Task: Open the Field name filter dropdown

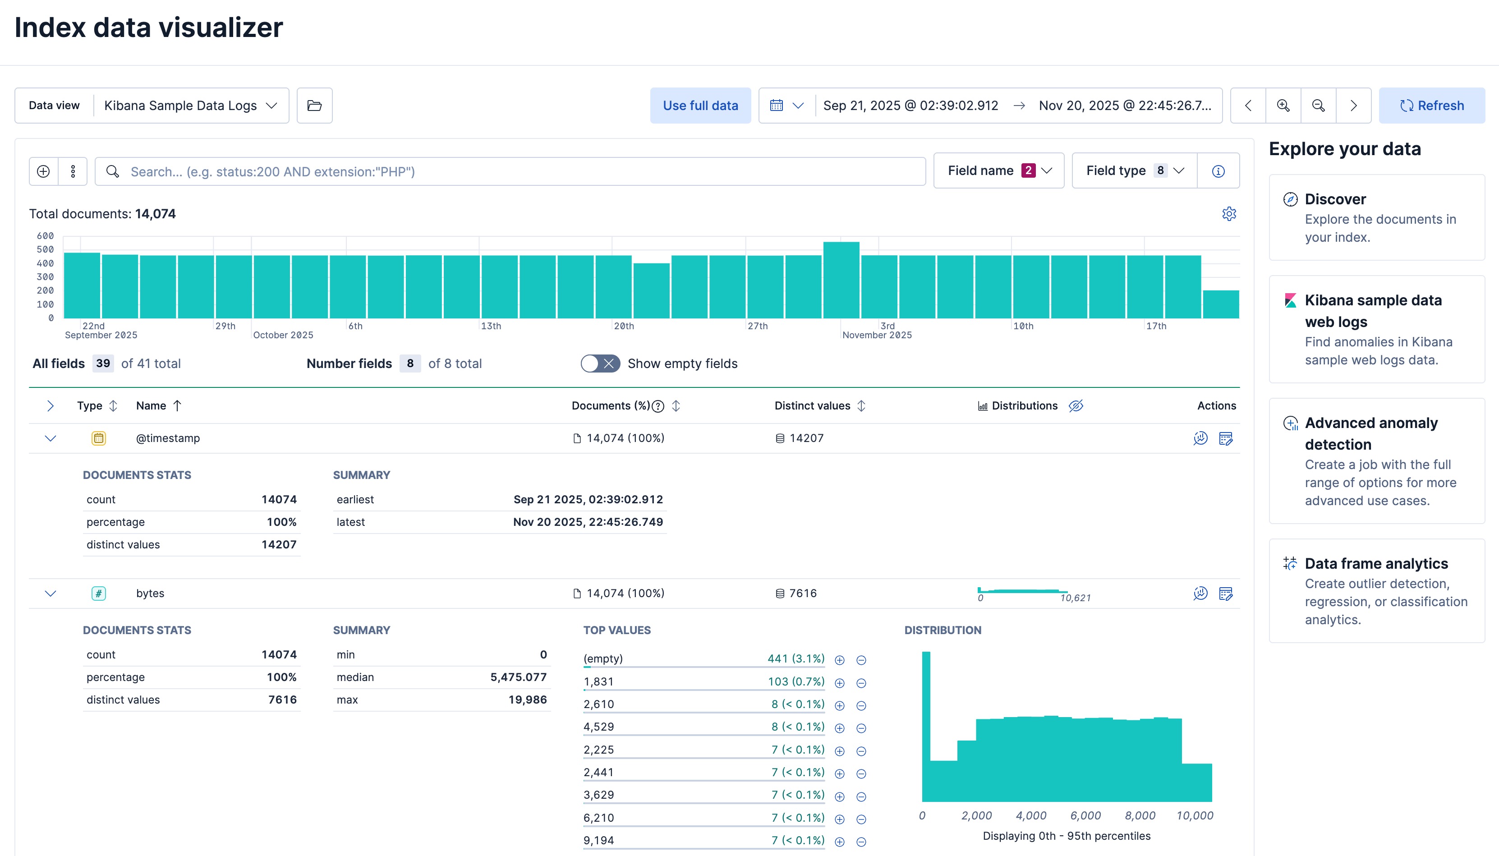Action: click(999, 170)
